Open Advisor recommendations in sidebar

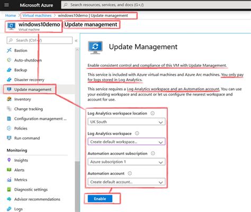(x=37, y=199)
